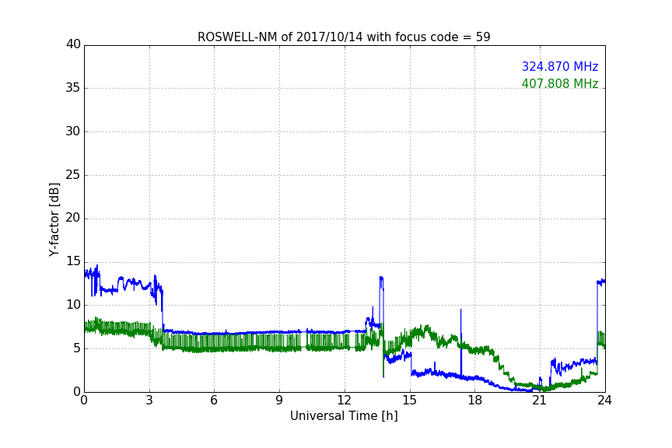This screenshot has height=448, width=672.
Task: Click x-axis tick value 21
Action: point(540,401)
